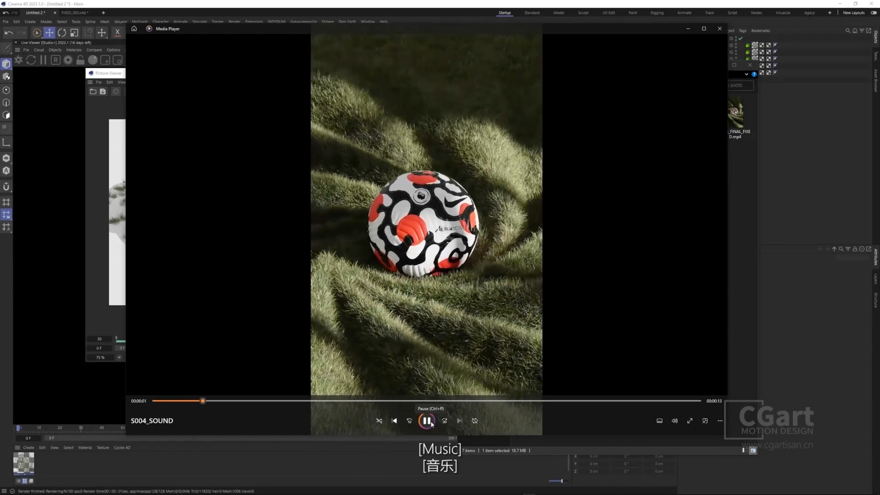880x495 pixels.
Task: Pause the Media Player video
Action: pos(427,421)
